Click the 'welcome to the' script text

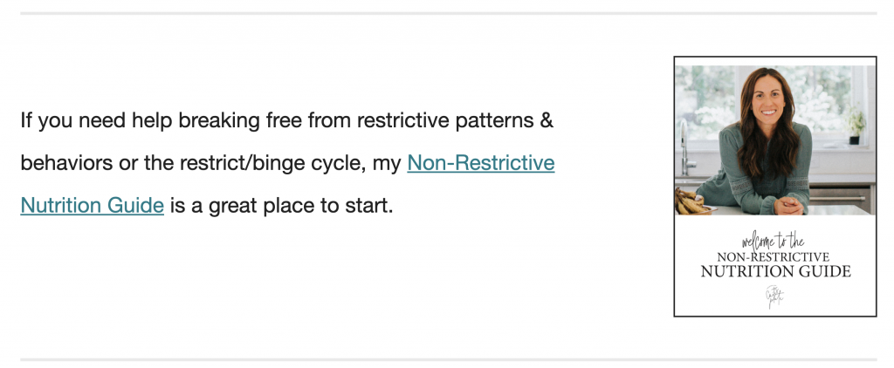[x=773, y=242]
